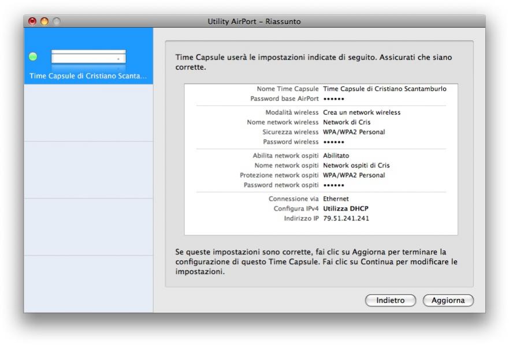Click the Nome Time Capsule label
509x345 pixels.
point(288,89)
